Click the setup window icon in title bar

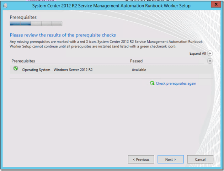pos(5,6)
